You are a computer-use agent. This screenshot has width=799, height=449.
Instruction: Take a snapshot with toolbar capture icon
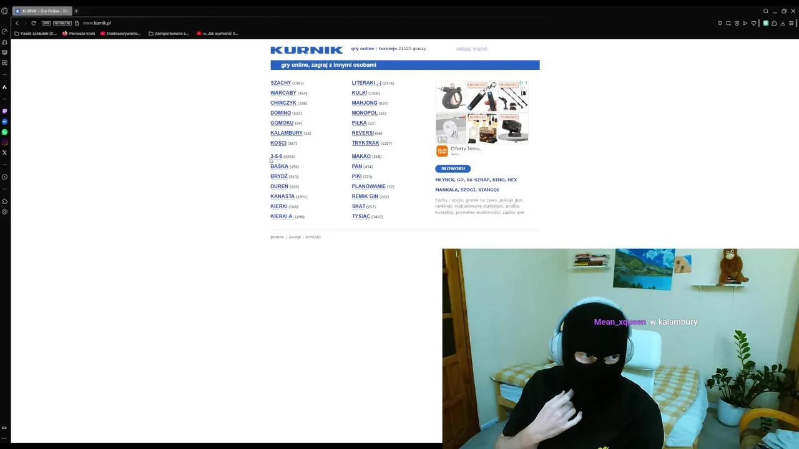[728, 23]
